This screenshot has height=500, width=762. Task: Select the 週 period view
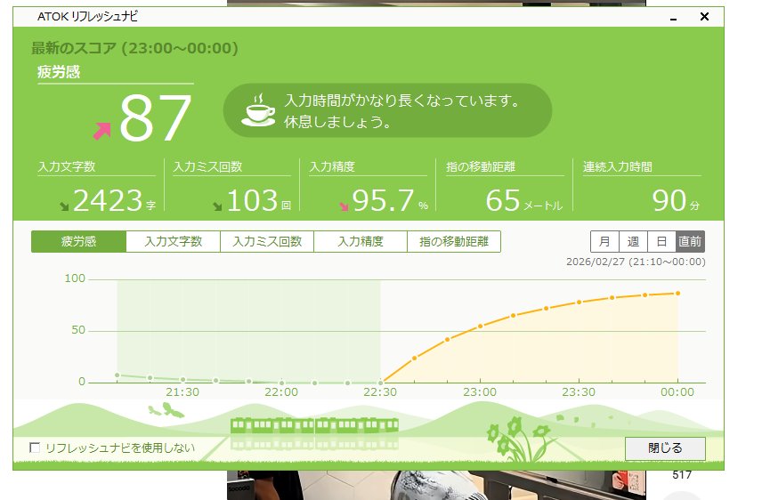tap(633, 242)
